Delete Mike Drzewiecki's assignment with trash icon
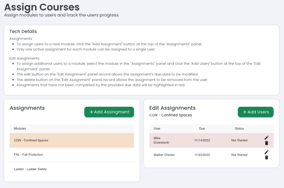Viewport: 284px width, 188px height. (267, 143)
